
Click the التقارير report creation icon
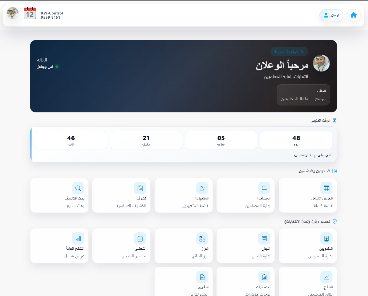click(x=202, y=277)
